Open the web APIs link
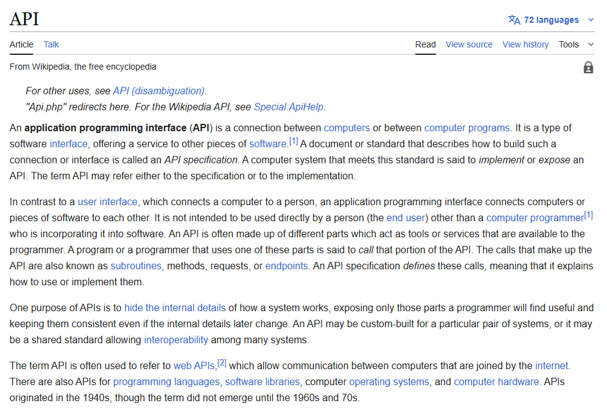607x411 pixels. coord(194,366)
